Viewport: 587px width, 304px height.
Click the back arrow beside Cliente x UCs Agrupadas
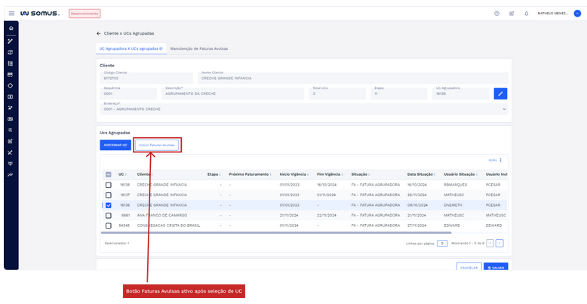98,34
